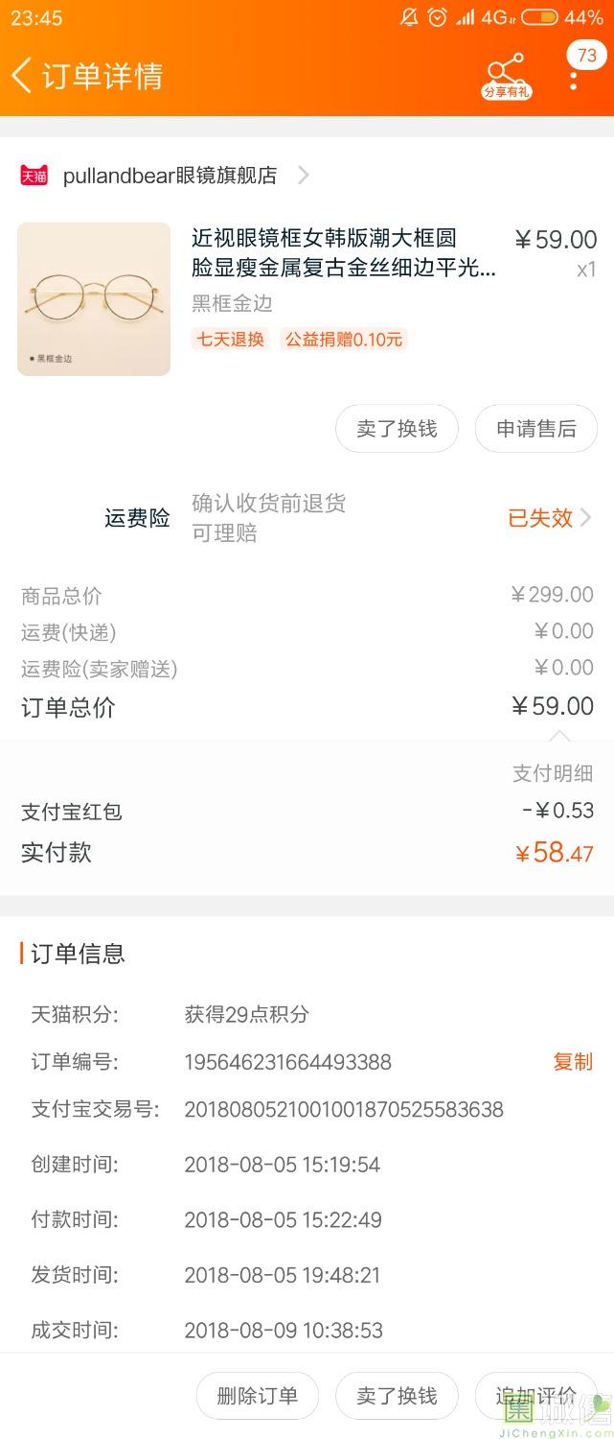
Task: Copy the order number
Action: point(572,1062)
